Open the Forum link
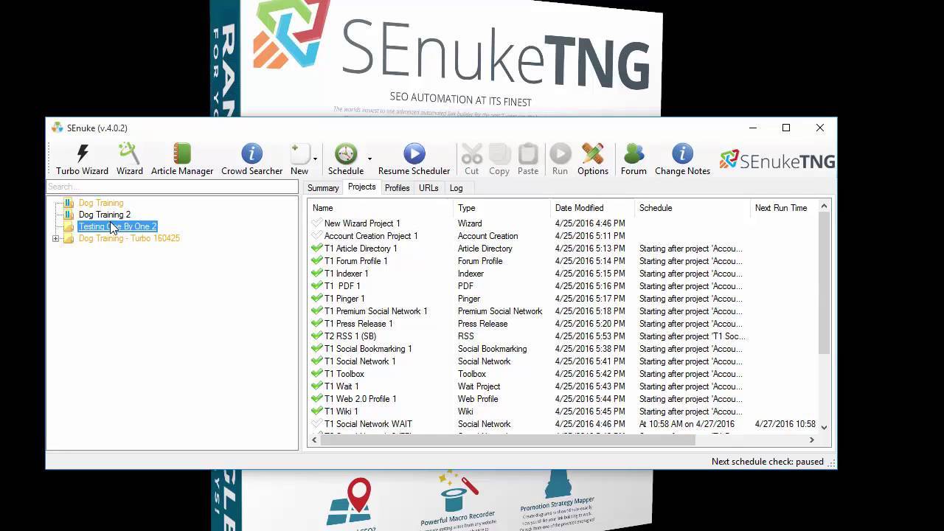 [634, 159]
